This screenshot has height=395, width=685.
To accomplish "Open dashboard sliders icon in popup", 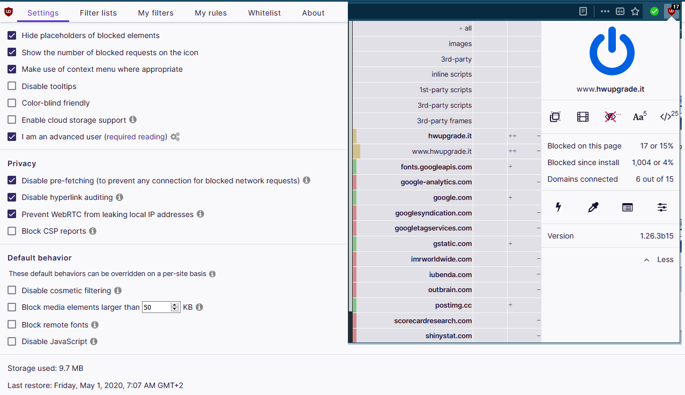I will tap(662, 207).
